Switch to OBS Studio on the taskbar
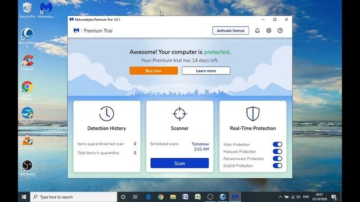The height and width of the screenshot is (202, 360). coord(210,197)
